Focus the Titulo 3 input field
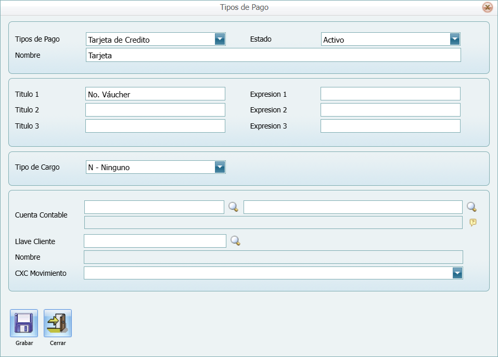Viewport: 498px width, 357px height. click(155, 126)
